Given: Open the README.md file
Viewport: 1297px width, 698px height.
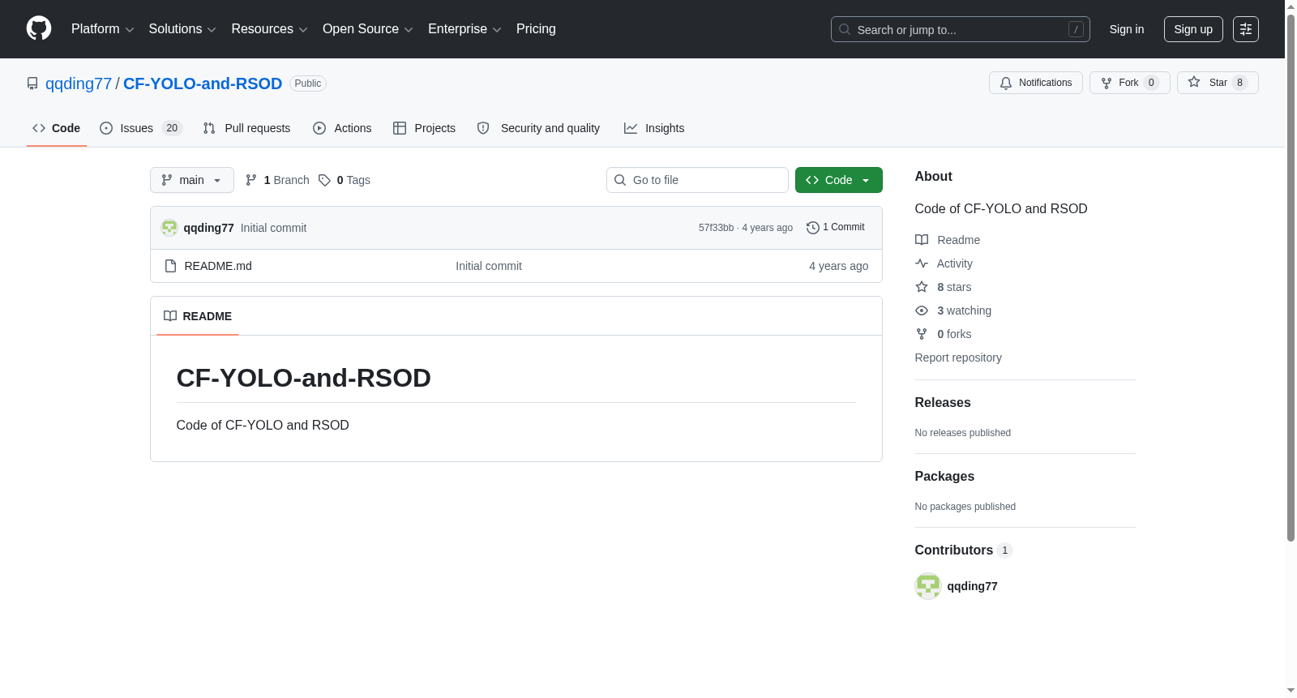Looking at the screenshot, I should click(x=218, y=266).
